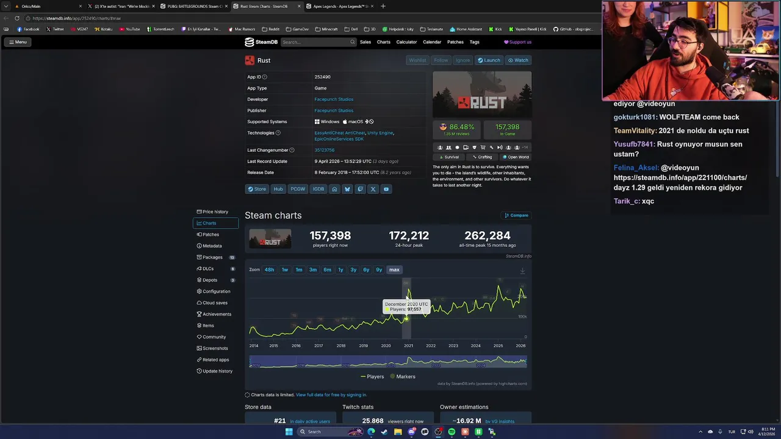Viewport: 781px width, 439px height.
Task: Click the Remote Play sound icon
Action: click(500, 148)
